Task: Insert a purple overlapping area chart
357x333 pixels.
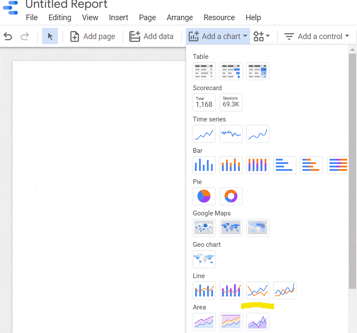Action: tap(258, 321)
